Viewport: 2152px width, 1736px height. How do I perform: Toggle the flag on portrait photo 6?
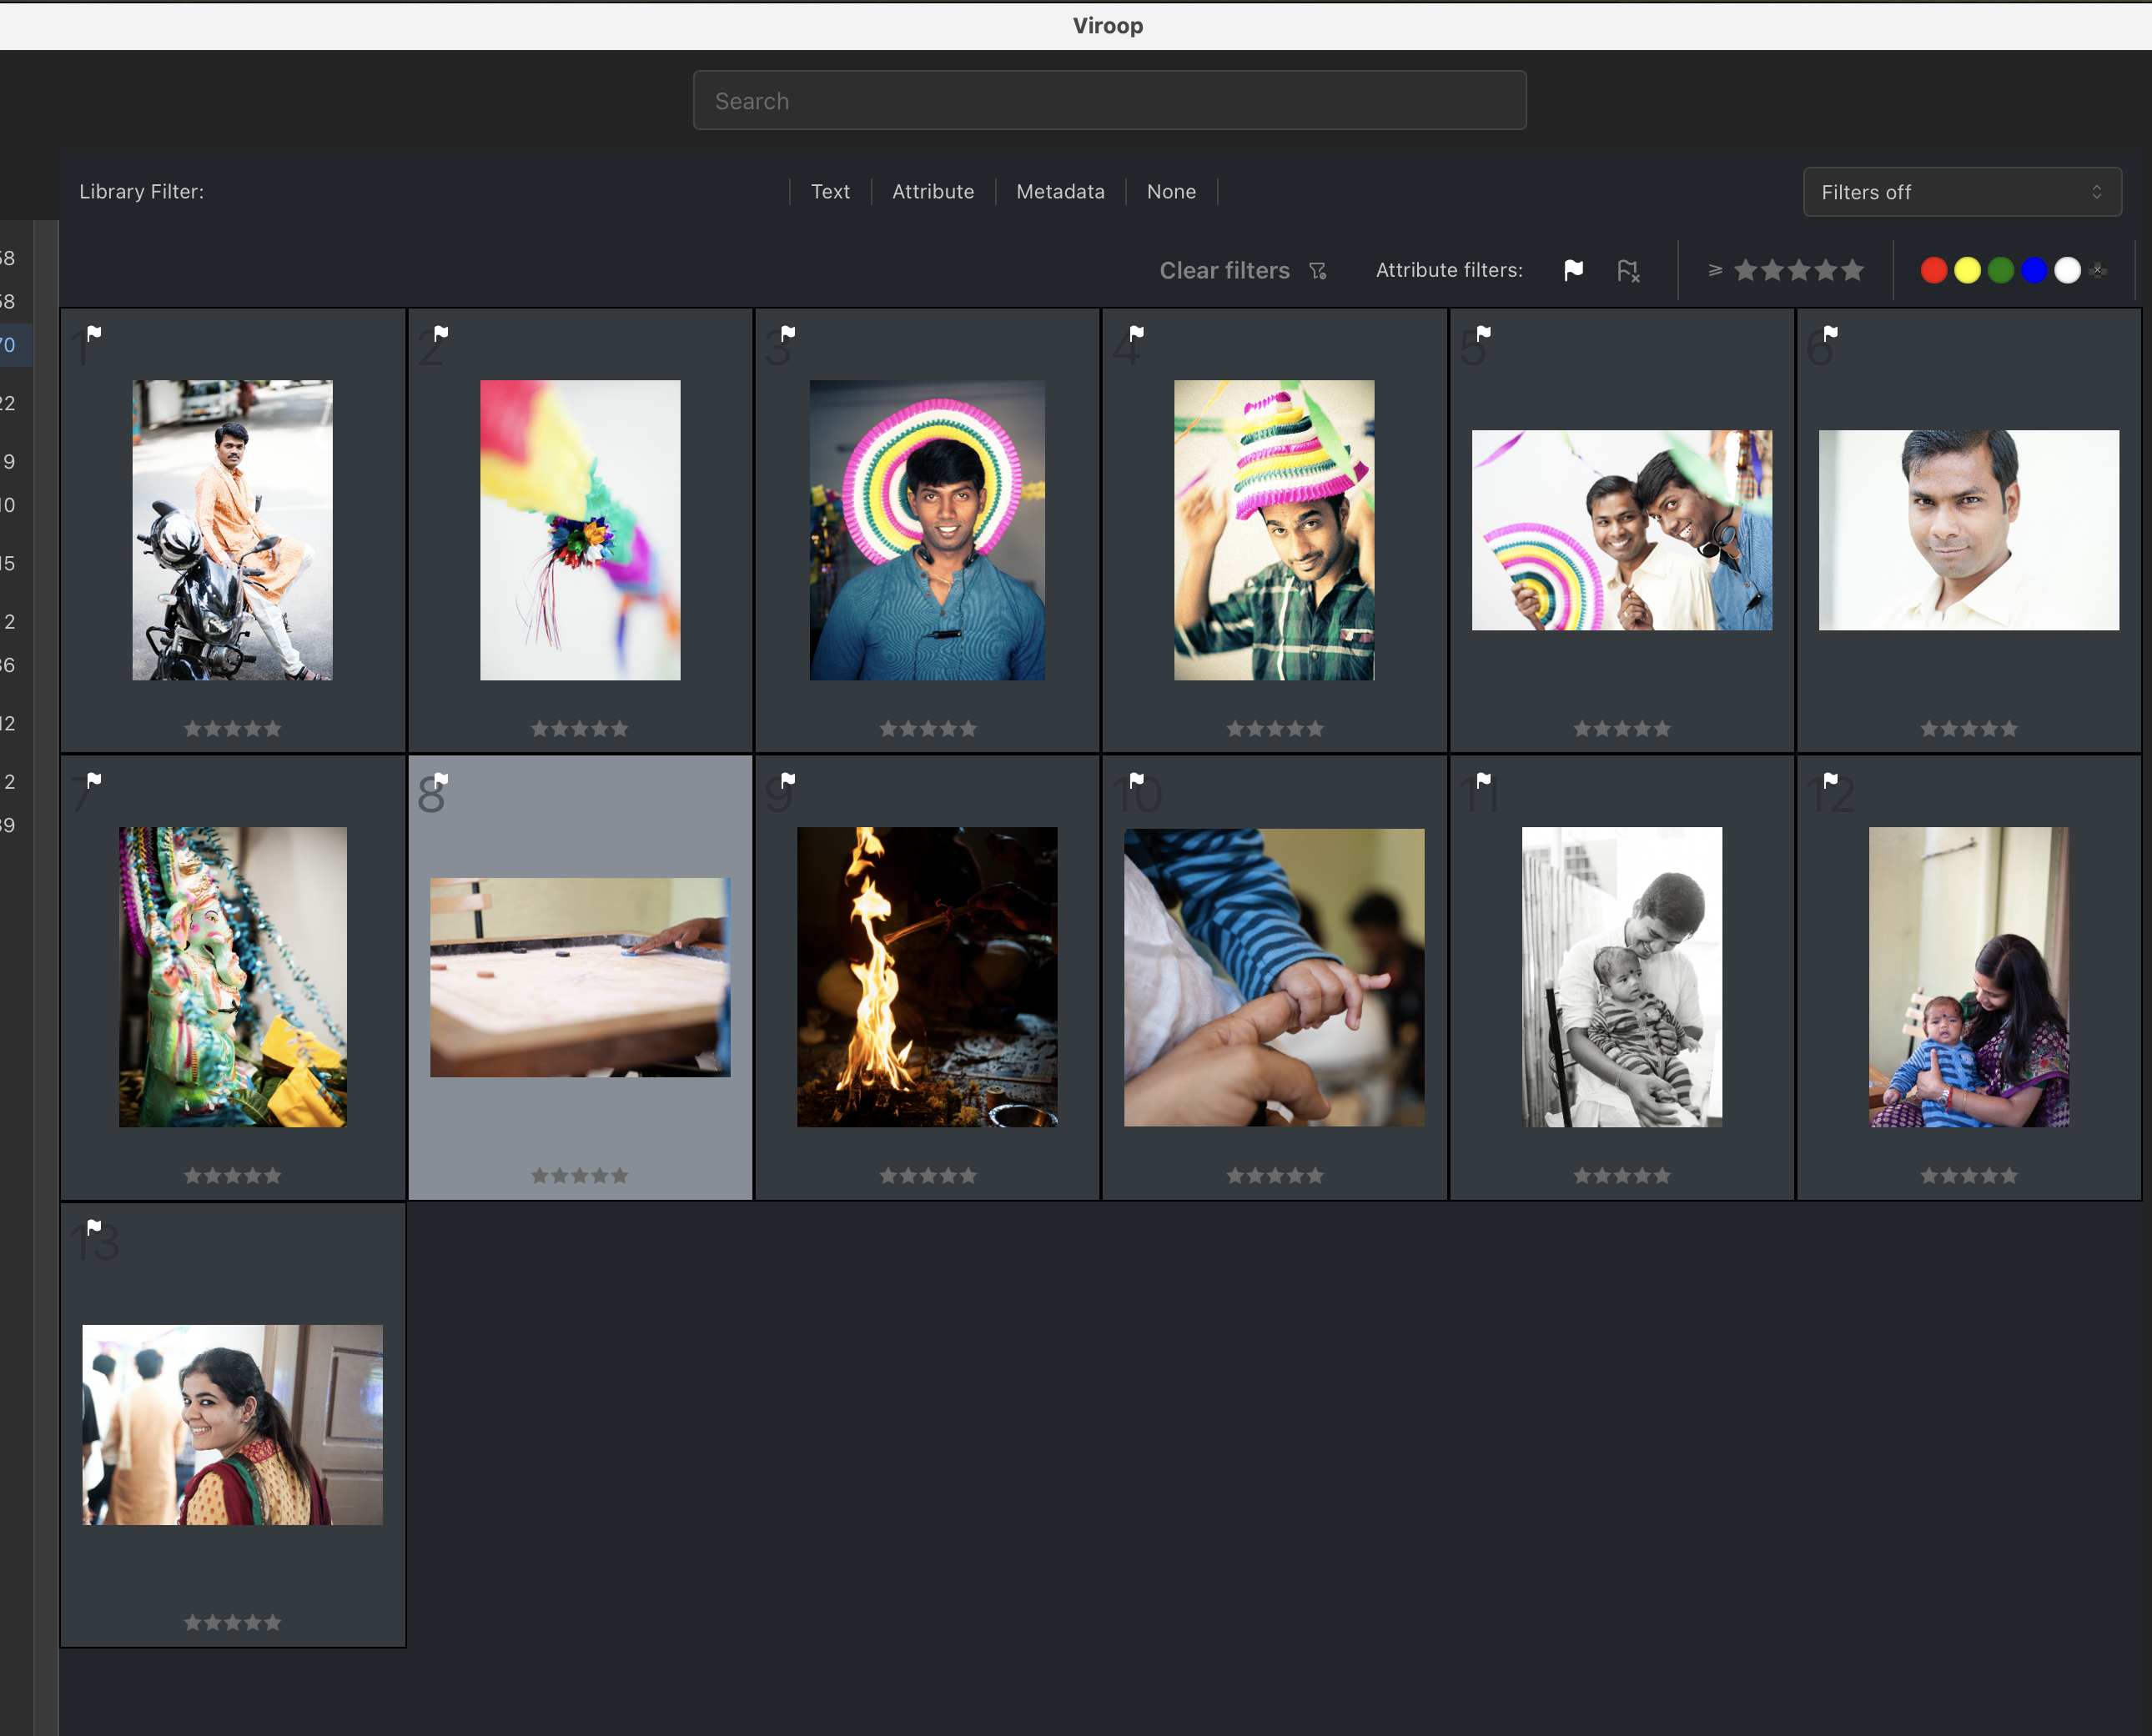pyautogui.click(x=1830, y=333)
